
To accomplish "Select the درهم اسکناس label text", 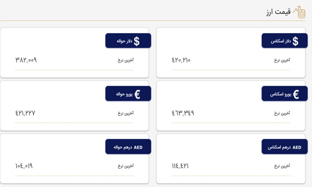I will tap(279, 147).
